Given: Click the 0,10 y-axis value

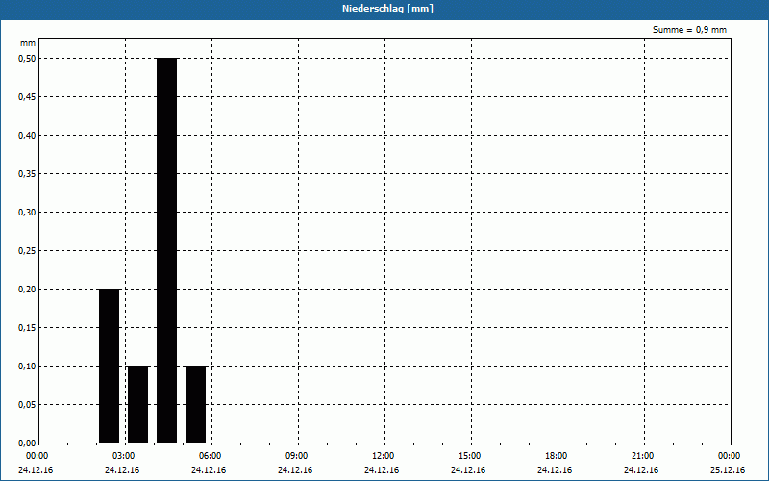Looking at the screenshot, I should [x=27, y=367].
